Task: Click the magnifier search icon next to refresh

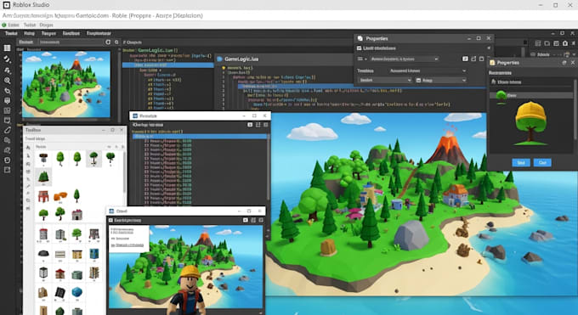Action: [116, 42]
